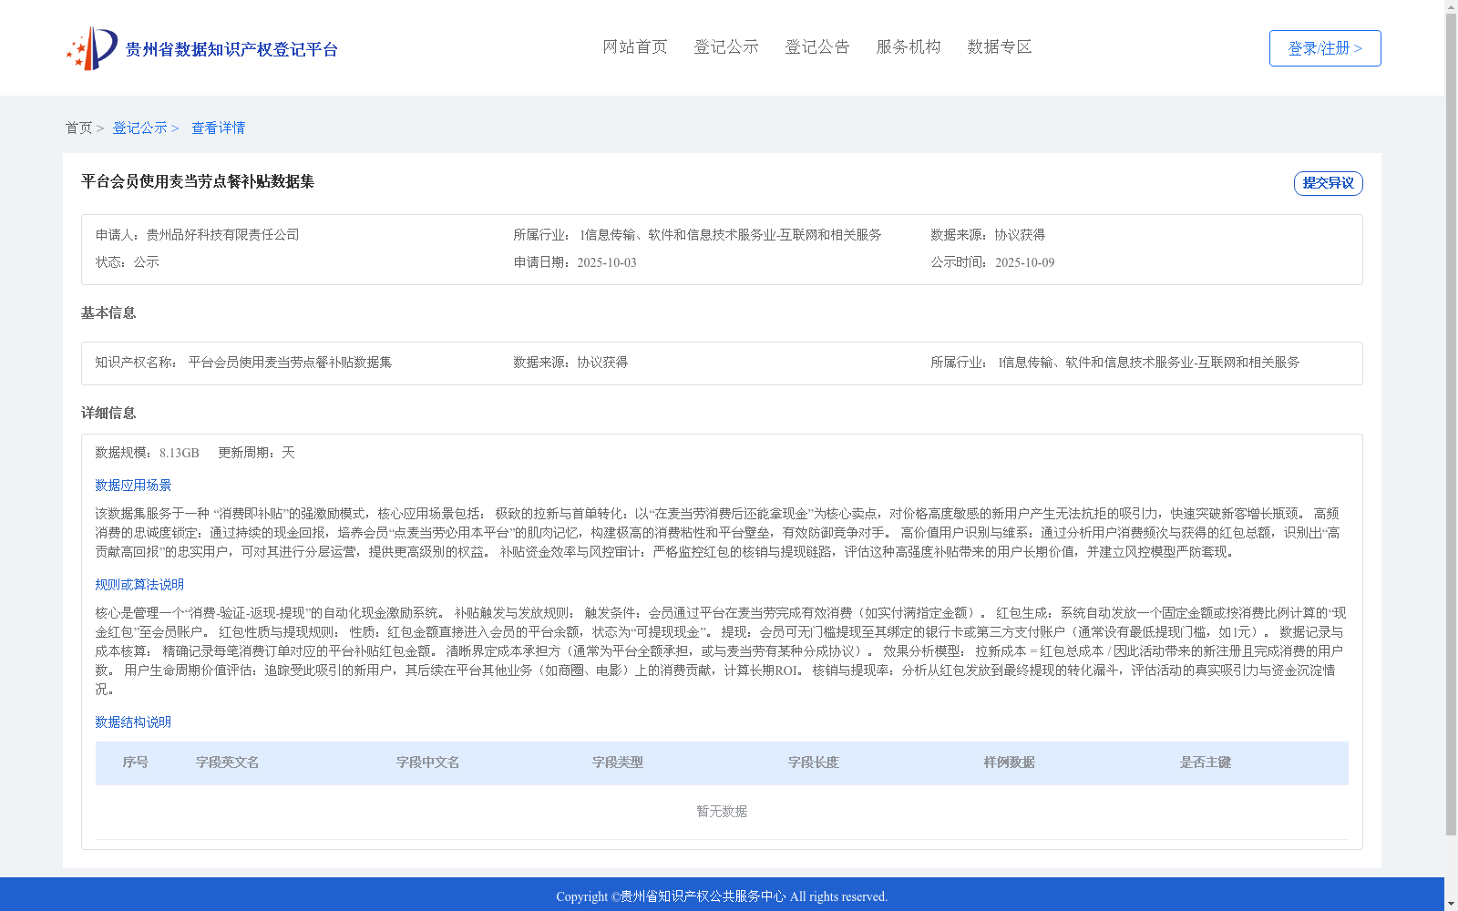This screenshot has height=911, width=1458.
Task: Click the 规则或算法说明 subheading
Action: 139,585
